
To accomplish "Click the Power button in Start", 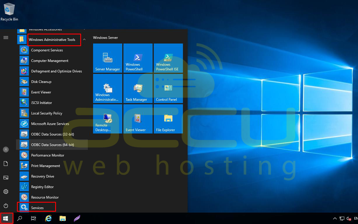I will [x=6, y=206].
